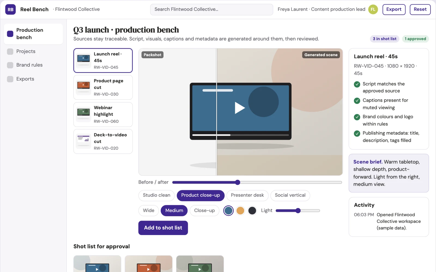
Task: Open the orange shot thumbnail in shot list
Action: (149, 264)
